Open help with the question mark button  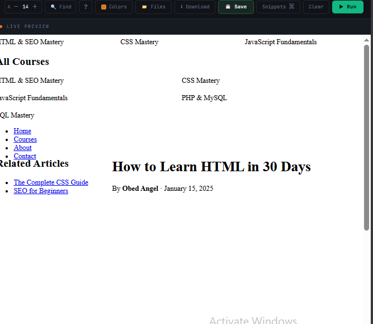click(x=86, y=7)
